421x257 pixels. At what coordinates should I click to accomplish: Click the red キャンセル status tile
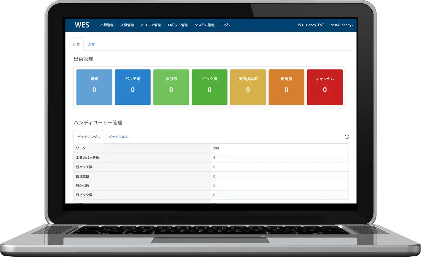pos(325,87)
